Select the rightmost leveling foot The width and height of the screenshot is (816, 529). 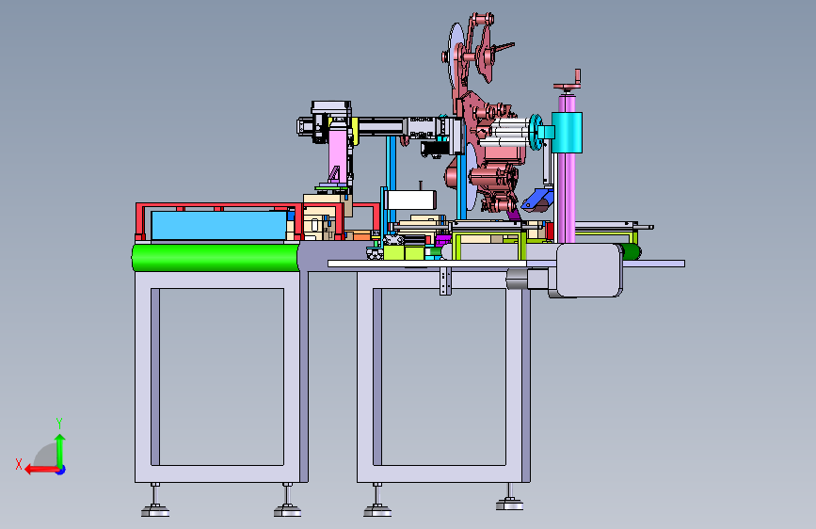click(509, 497)
